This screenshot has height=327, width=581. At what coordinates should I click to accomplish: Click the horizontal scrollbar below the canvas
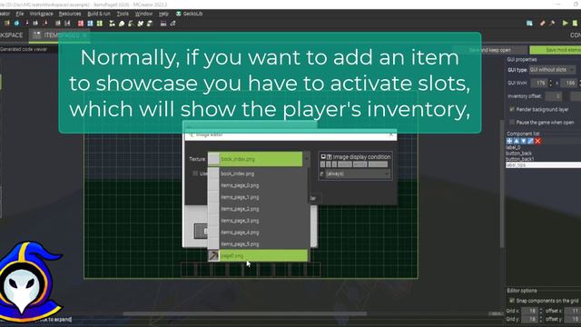pos(244,313)
